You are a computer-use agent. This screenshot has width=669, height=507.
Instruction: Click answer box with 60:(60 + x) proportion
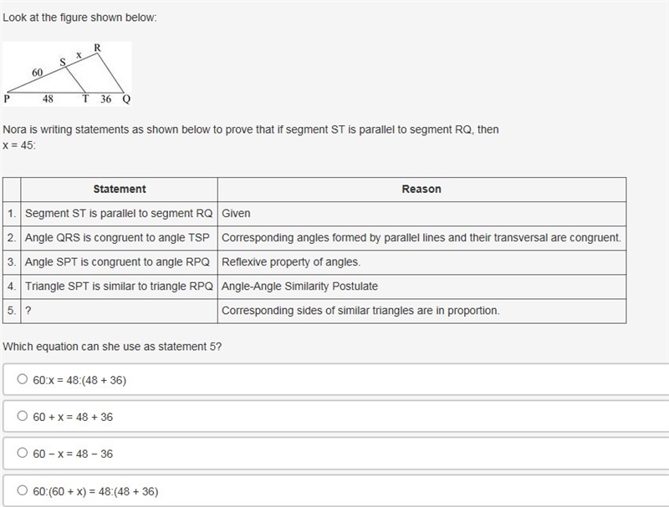(336, 491)
